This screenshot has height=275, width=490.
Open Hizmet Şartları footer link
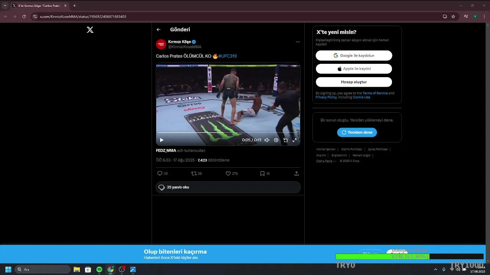tap(326, 149)
